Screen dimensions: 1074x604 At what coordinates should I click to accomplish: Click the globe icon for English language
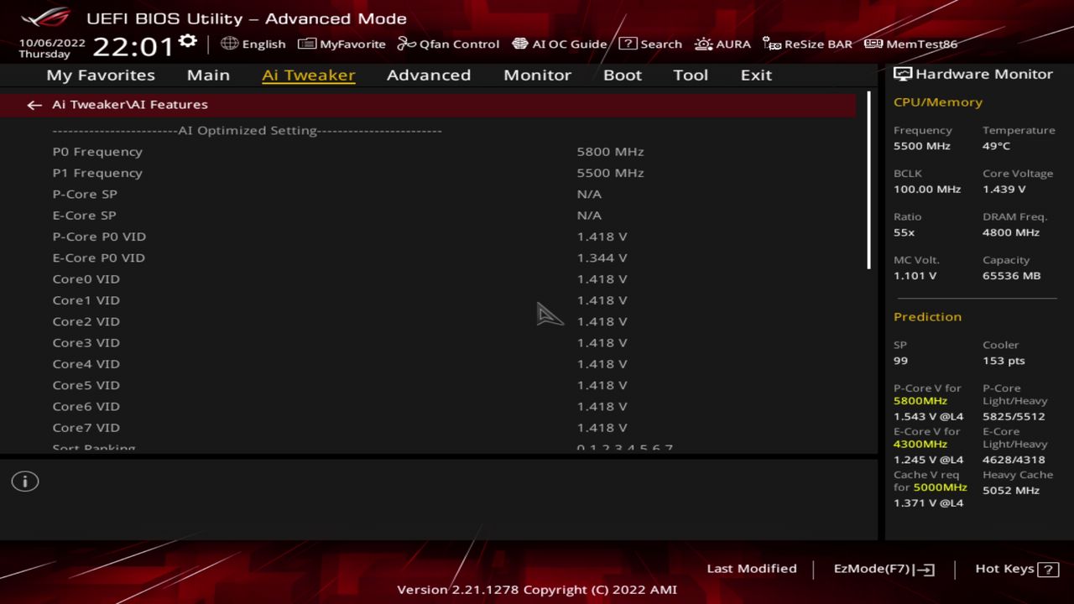230,44
